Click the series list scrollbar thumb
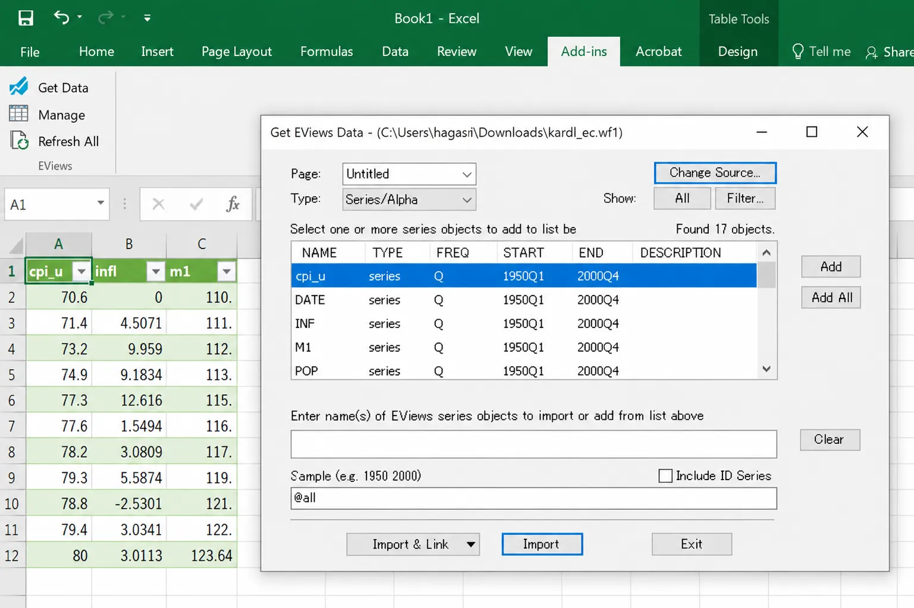The image size is (914, 608). click(x=767, y=275)
